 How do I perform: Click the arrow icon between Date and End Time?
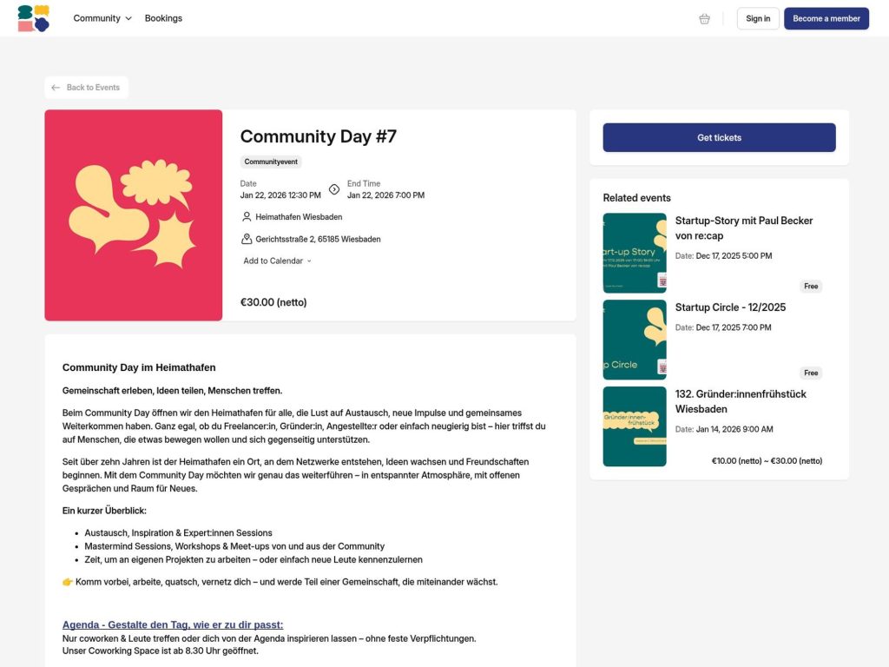click(333, 189)
